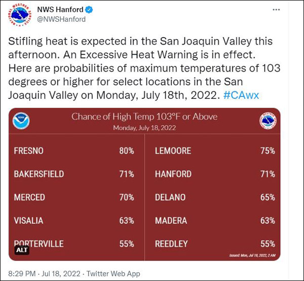Click the Delano 65% entry
Screen dimensions: 304x281
215,197
